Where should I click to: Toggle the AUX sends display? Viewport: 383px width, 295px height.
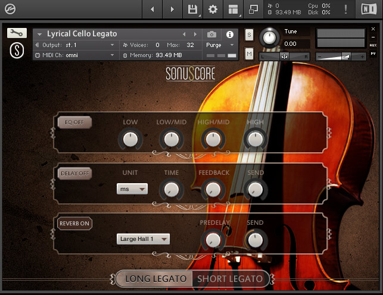[x=373, y=45]
